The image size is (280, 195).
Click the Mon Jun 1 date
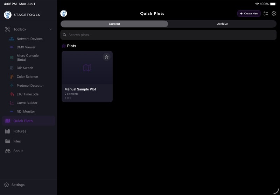pos(27,4)
